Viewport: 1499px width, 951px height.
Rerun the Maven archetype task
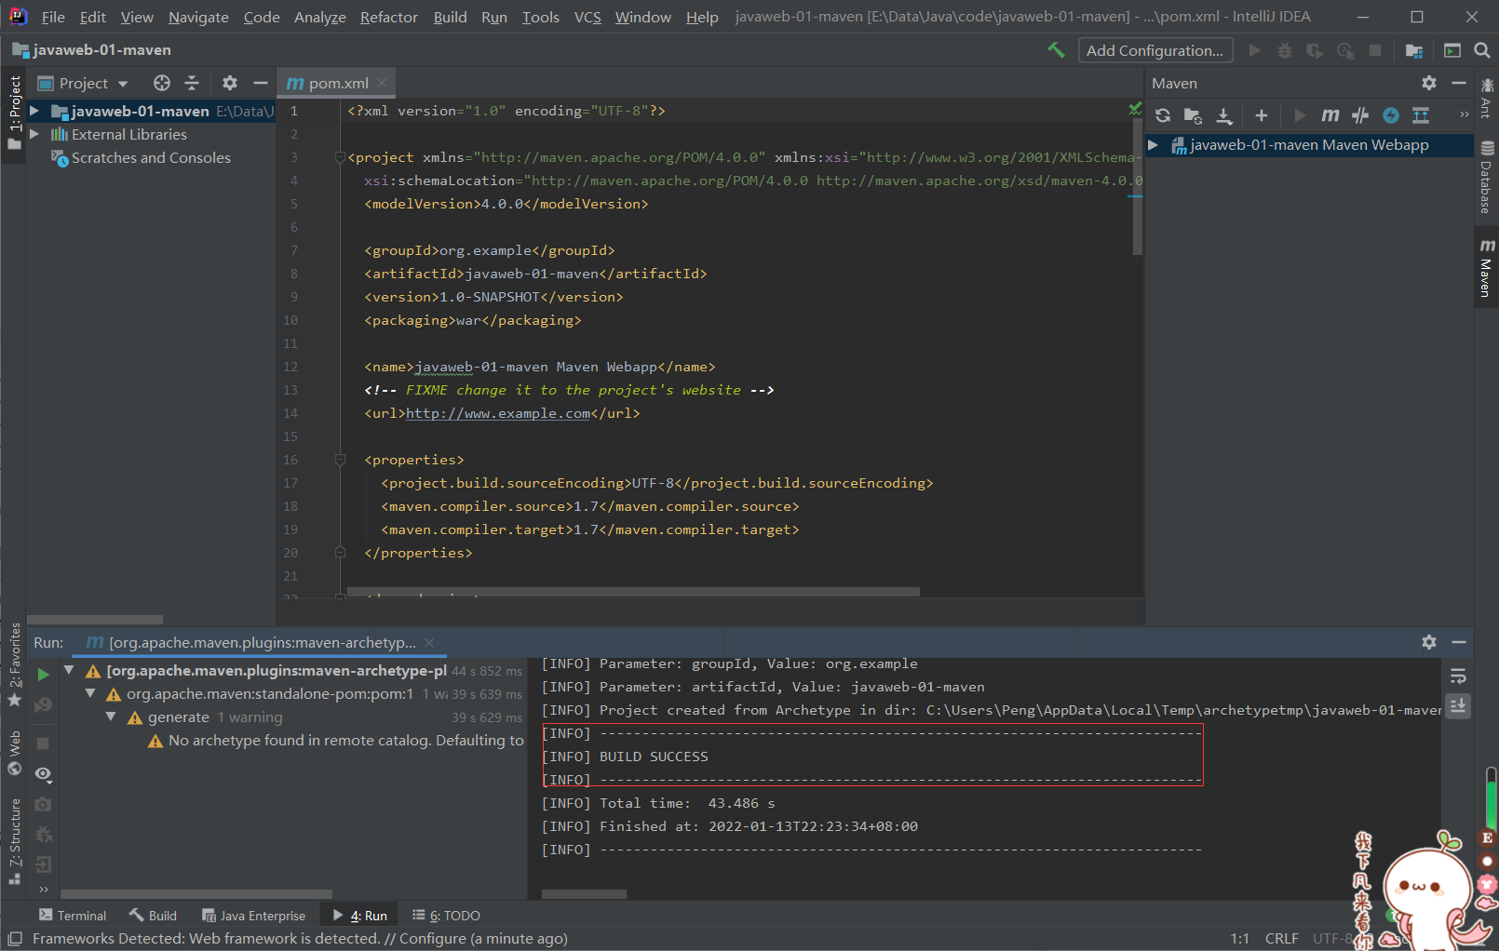[x=43, y=675]
